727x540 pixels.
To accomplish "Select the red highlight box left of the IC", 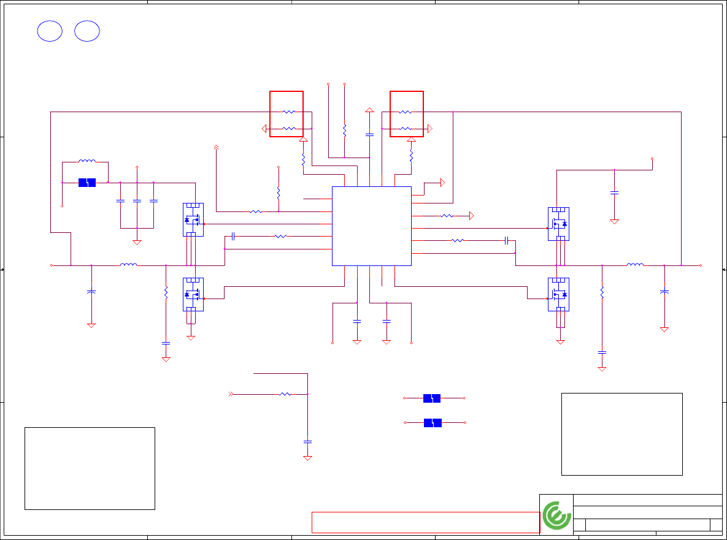I will tap(287, 114).
